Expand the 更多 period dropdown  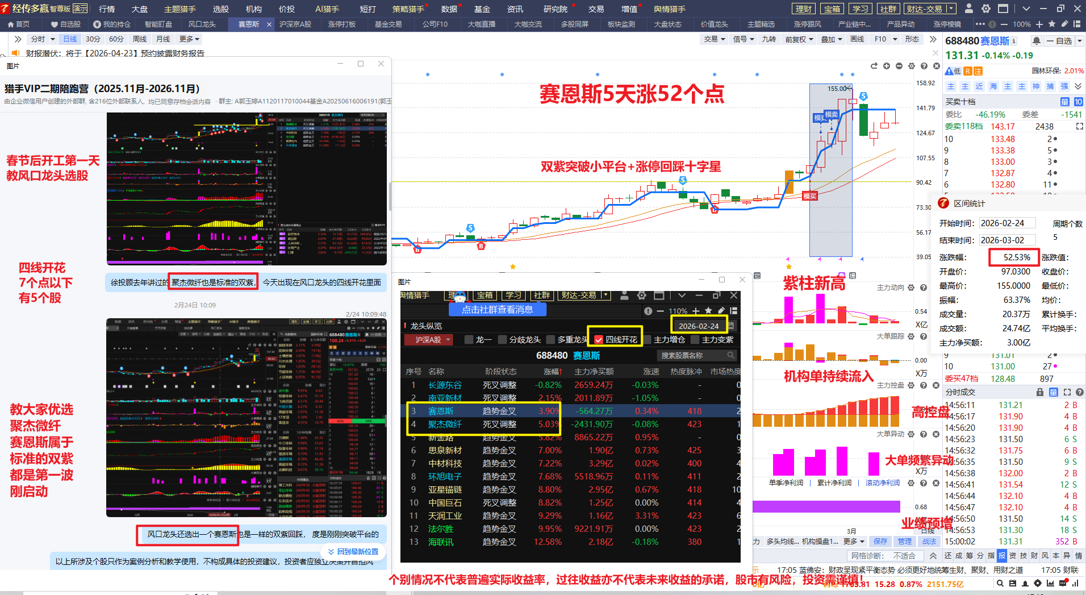(x=189, y=39)
